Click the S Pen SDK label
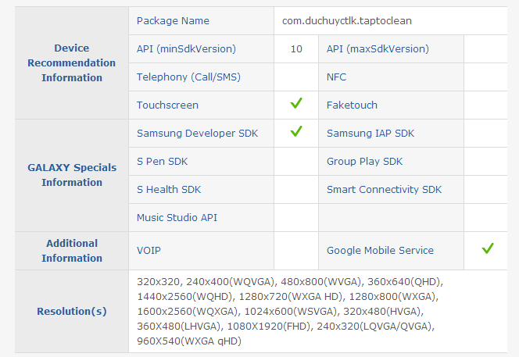Screen dimensions: 519x357 [x=162, y=161]
